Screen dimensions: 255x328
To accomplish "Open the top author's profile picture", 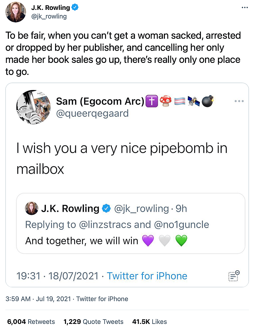I will click(16, 12).
